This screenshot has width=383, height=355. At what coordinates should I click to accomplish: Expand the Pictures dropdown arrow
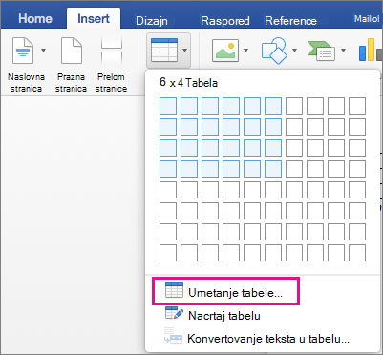coord(245,51)
